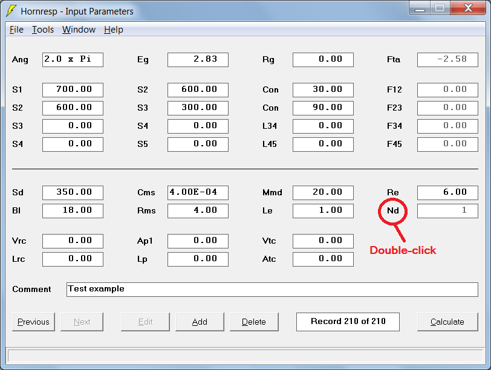The height and width of the screenshot is (370, 491).
Task: Click the Edit button
Action: pyautogui.click(x=145, y=322)
